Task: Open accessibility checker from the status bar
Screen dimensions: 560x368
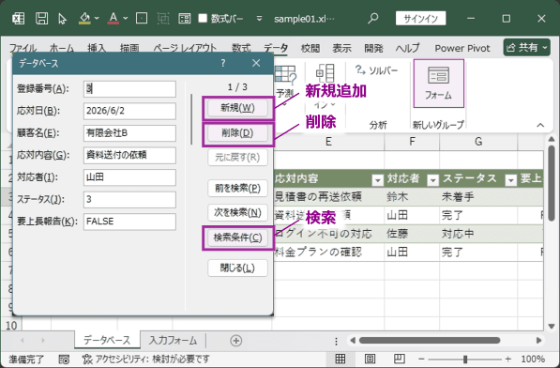Action: 145,359
